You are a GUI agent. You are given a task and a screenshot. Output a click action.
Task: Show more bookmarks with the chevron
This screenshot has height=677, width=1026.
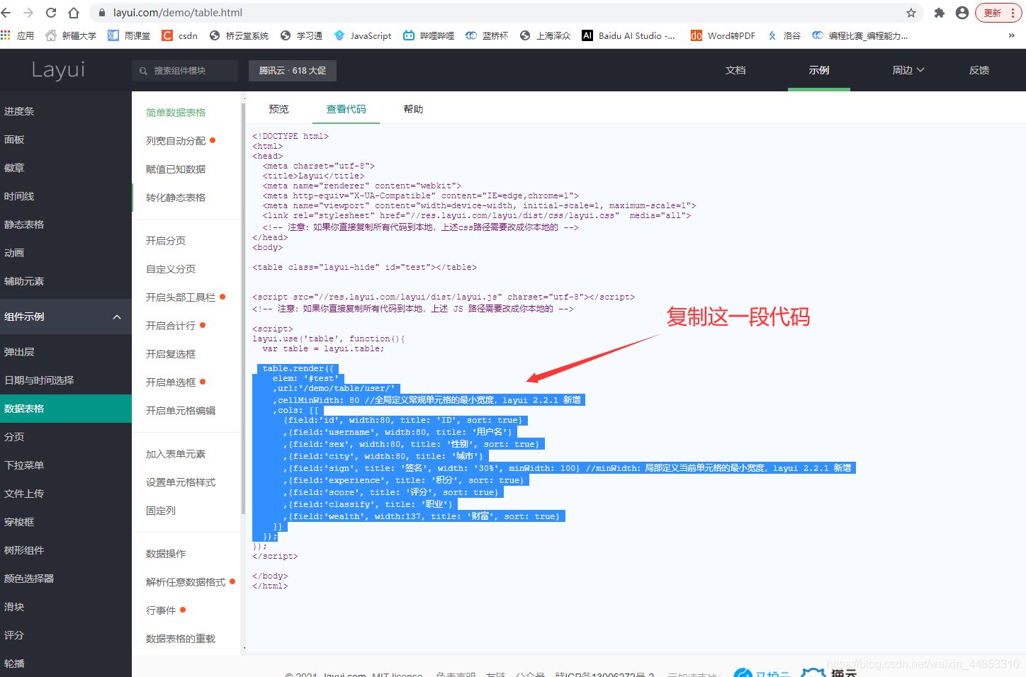coord(1011,35)
